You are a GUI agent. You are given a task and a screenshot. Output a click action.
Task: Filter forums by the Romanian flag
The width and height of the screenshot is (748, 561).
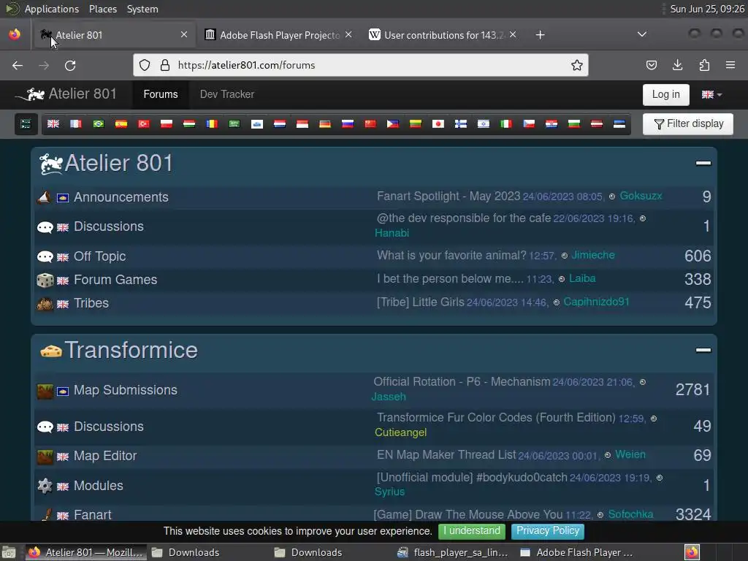212,124
